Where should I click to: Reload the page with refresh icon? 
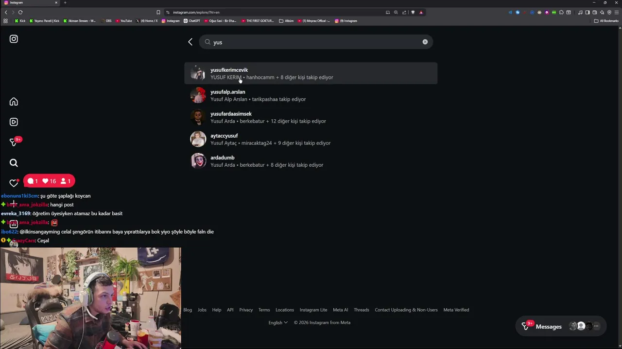point(20,12)
